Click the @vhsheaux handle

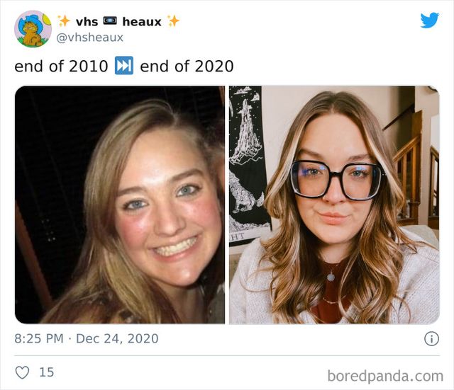(90, 38)
